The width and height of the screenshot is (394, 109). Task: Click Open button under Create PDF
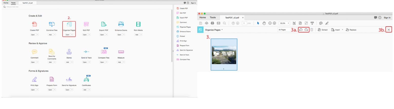(33, 35)
